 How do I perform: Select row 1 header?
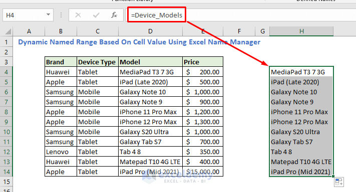(7, 42)
